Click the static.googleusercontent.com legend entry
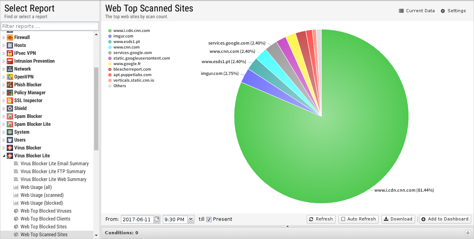 [140, 58]
